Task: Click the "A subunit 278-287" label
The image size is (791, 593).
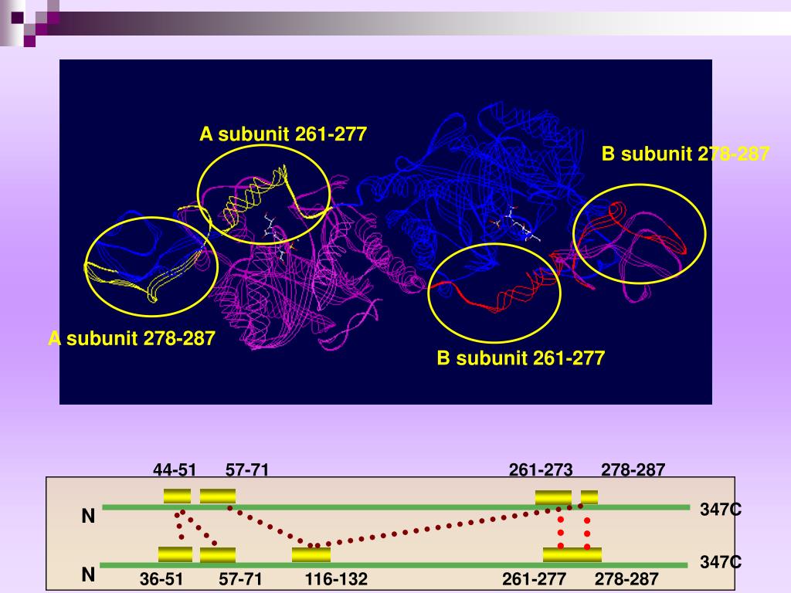Action: 131,338
